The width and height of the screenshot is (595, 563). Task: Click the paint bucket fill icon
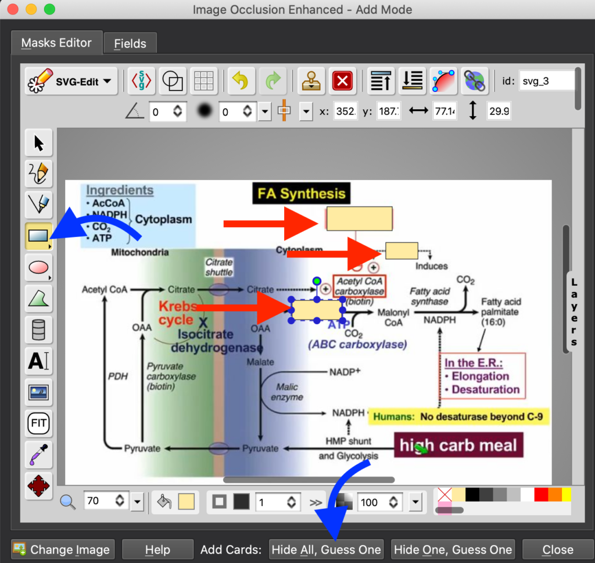tap(164, 501)
